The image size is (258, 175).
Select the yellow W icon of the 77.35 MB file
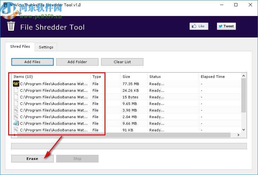click(16, 84)
